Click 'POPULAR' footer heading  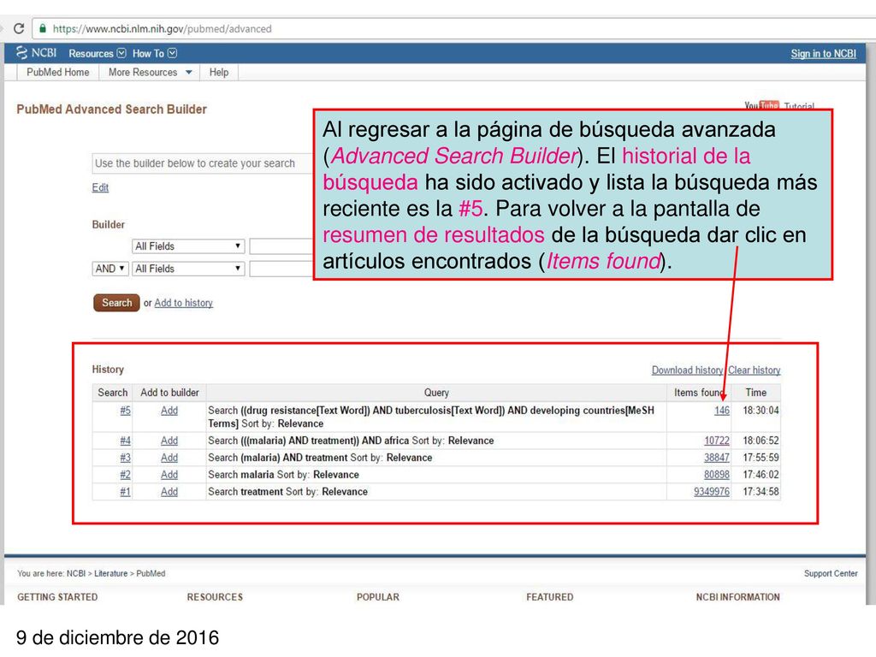377,597
